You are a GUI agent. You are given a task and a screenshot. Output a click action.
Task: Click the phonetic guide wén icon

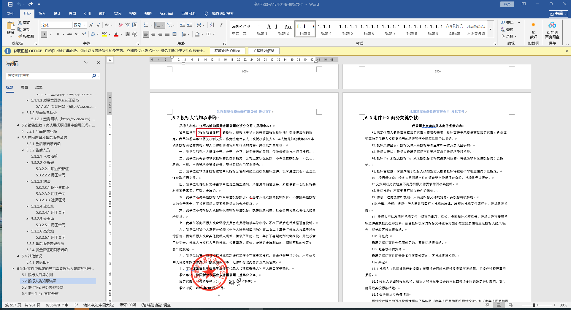tap(128, 25)
